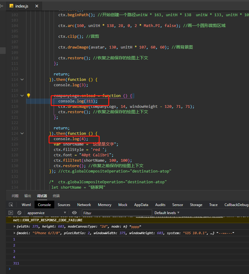Switch to the Wxml devtools tab
This screenshot has width=249, height=274.
pyautogui.click(x=26, y=205)
